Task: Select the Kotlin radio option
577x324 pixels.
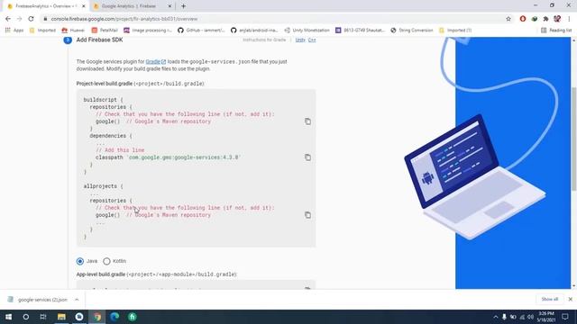Action: [x=106, y=261]
